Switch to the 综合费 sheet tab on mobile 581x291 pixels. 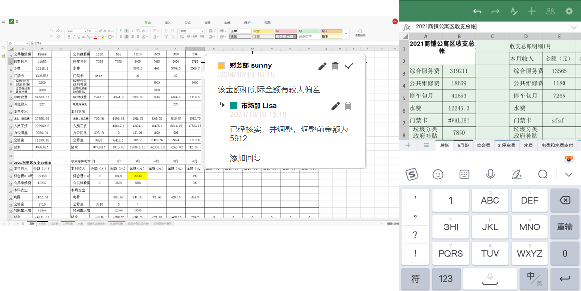coord(483,145)
